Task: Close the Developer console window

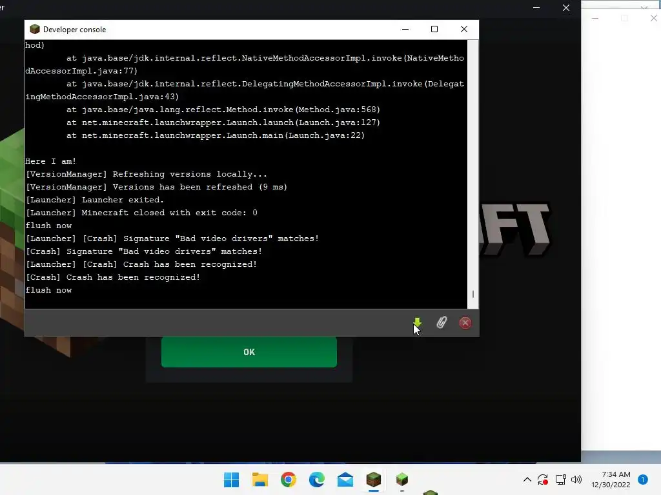Action: click(464, 29)
